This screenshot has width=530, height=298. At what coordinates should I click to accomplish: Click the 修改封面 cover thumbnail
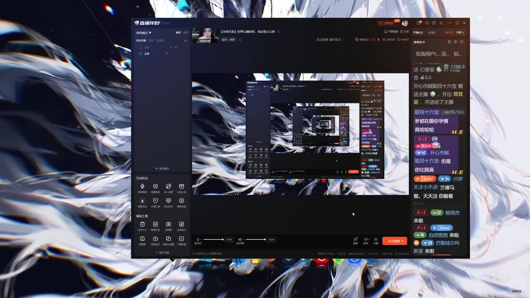click(x=205, y=36)
